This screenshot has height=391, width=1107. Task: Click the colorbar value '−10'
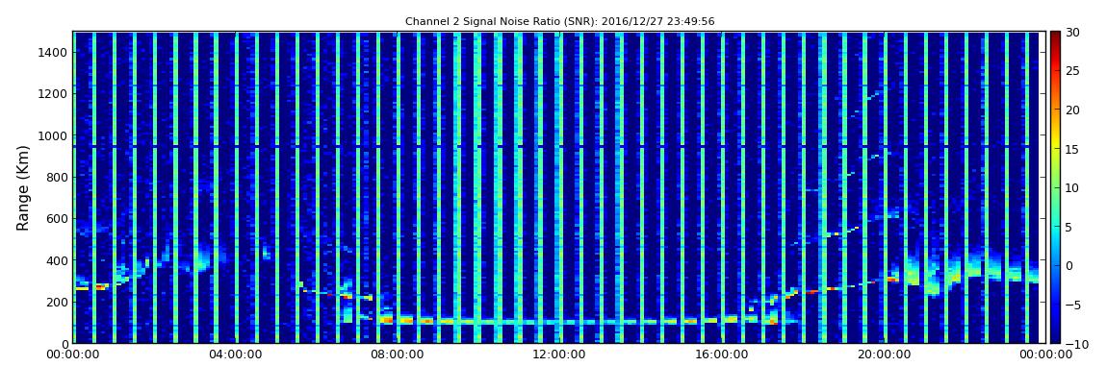coord(1075,344)
